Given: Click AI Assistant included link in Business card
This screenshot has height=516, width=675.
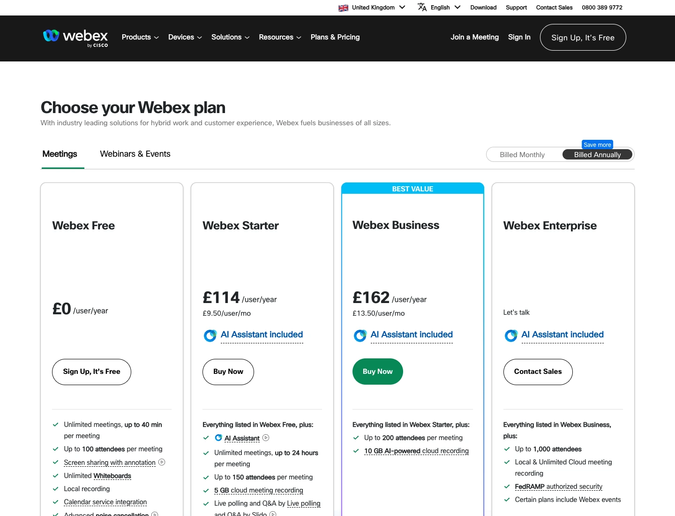Looking at the screenshot, I should point(412,335).
